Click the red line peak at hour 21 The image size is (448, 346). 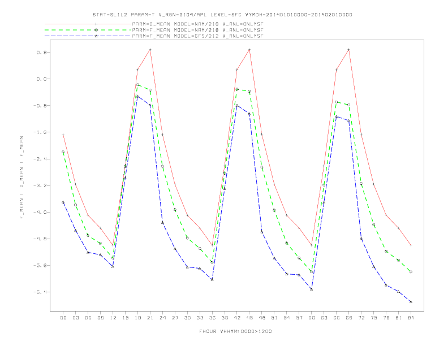150,50
